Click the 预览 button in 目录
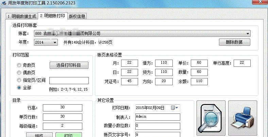 39,135
